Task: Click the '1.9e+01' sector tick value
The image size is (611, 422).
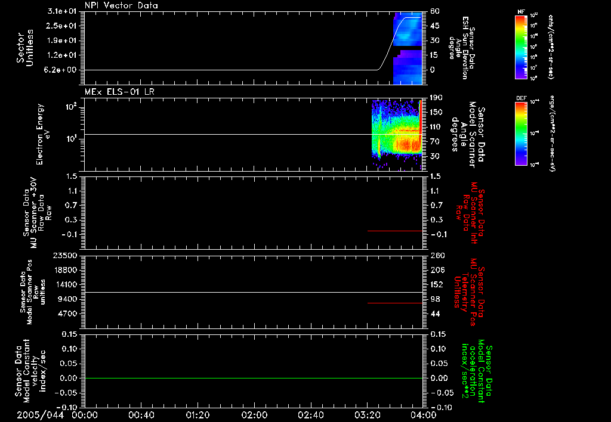Action: [61, 41]
